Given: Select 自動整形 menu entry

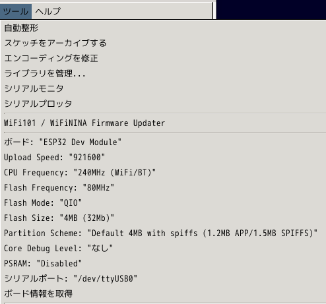Looking at the screenshot, I should tap(164, 28).
